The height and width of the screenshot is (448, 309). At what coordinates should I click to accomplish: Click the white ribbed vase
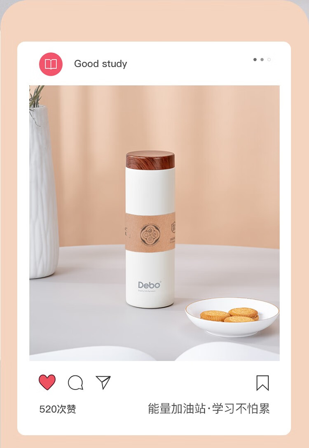click(43, 192)
